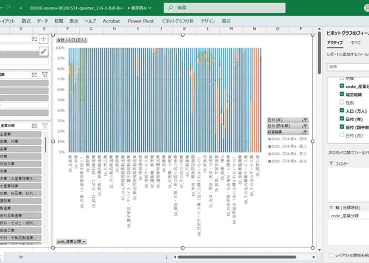Add a new sheet with the plus button

point(21,257)
